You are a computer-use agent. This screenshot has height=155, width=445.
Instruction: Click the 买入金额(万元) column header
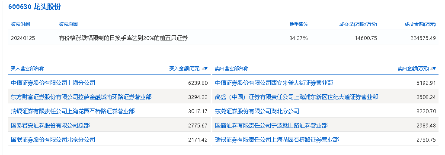(185, 68)
